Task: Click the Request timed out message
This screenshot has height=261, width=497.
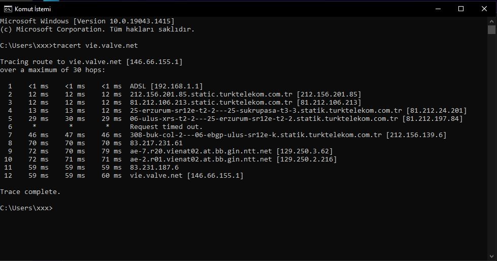Action: (166, 127)
